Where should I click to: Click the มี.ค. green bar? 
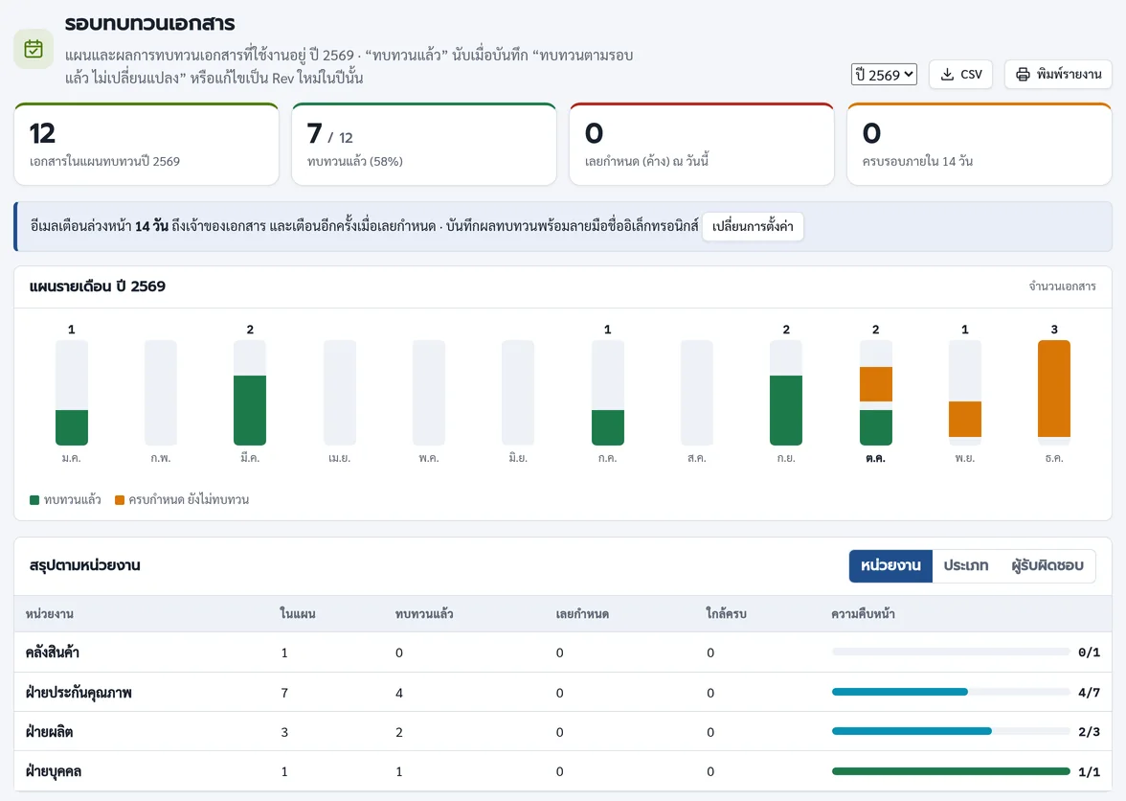[x=250, y=410]
